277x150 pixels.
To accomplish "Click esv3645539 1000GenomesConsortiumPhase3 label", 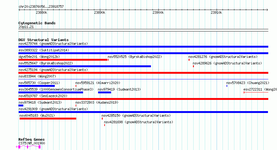I will tap(56, 89).
